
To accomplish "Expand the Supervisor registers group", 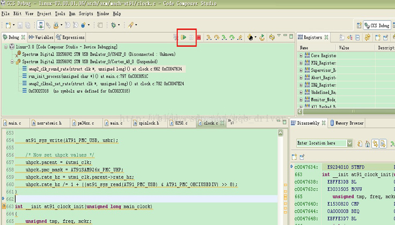I will tap(301, 70).
